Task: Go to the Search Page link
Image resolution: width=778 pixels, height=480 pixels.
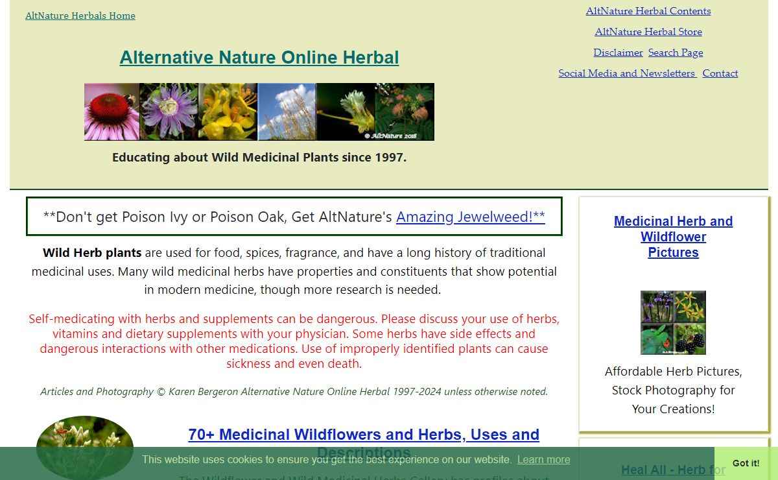Action: pos(676,53)
